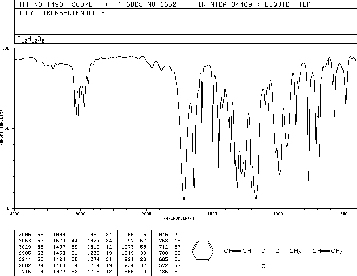Select the 1497 peak entry in the table
The width and height of the screenshot is (357, 276).
pyautogui.click(x=65, y=247)
